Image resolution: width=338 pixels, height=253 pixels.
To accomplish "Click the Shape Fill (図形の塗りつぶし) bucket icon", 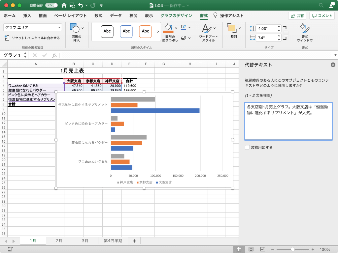I will tap(168, 27).
